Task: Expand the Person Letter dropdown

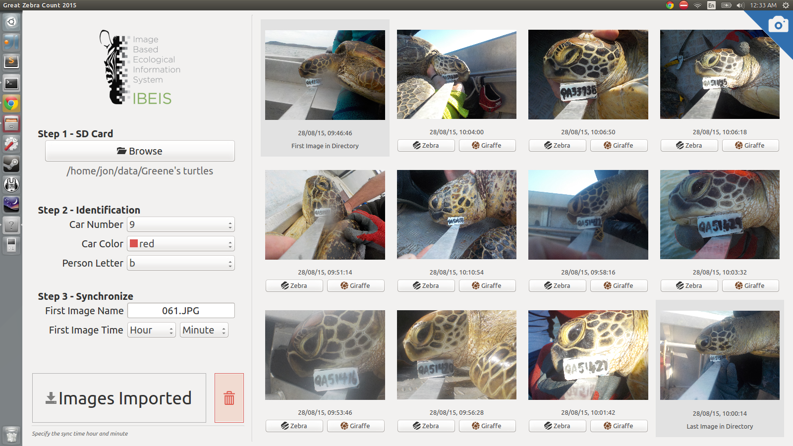Action: [181, 263]
